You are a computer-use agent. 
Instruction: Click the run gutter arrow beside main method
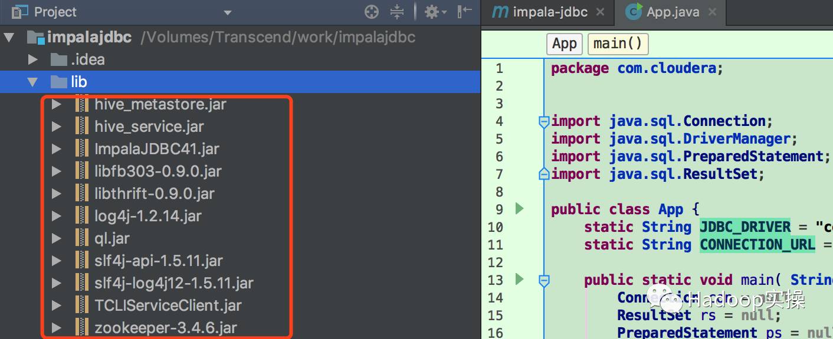click(x=519, y=279)
